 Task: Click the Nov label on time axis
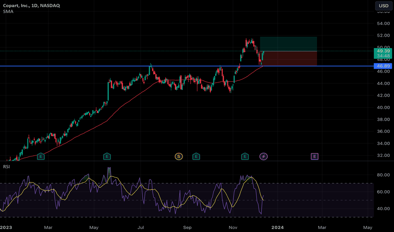233,227
